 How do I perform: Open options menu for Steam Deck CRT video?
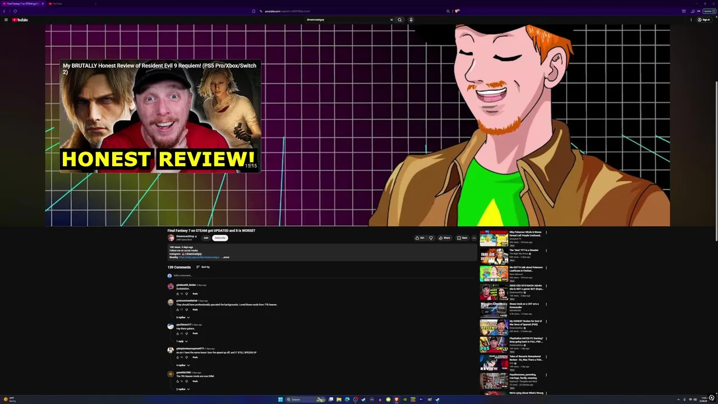pos(546,304)
